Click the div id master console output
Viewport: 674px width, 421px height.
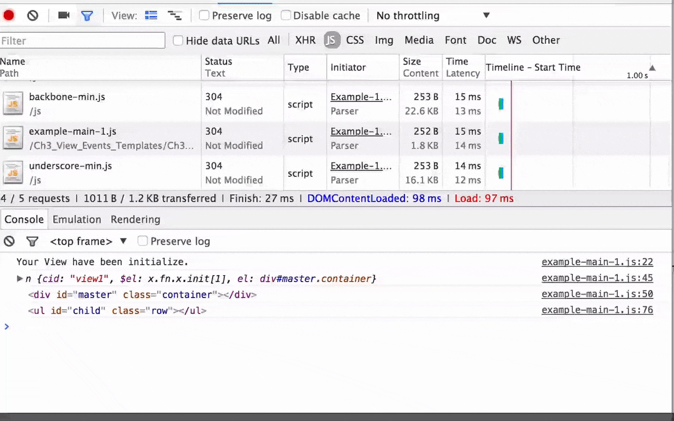(x=142, y=295)
